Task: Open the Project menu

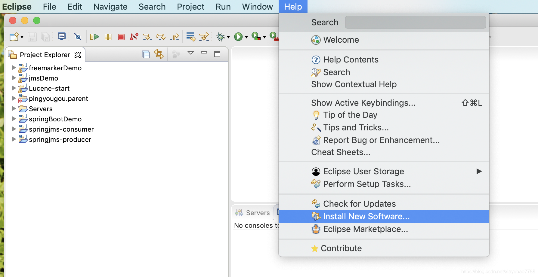Action: [x=190, y=7]
